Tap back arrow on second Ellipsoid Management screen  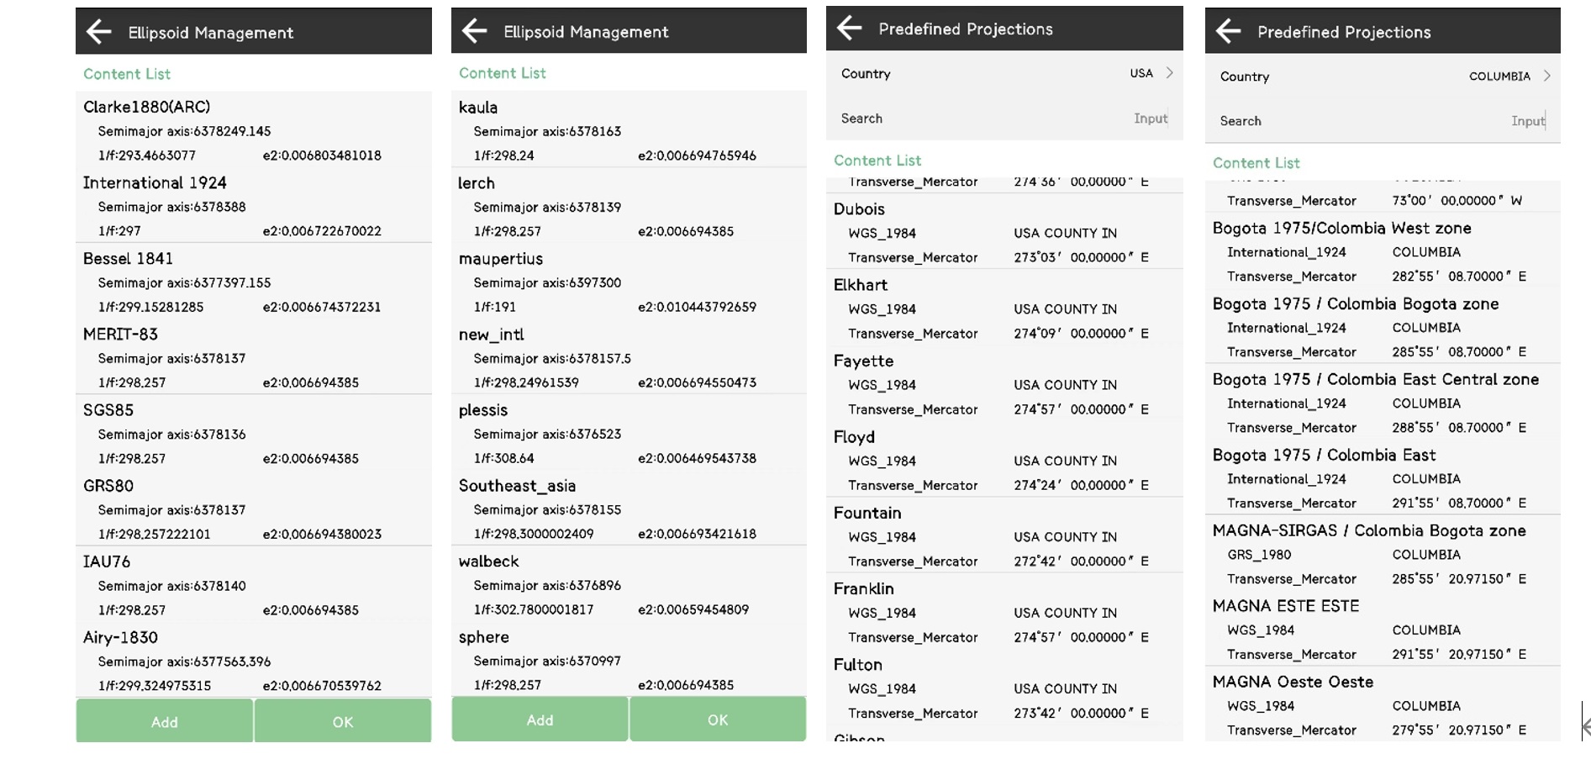point(475,31)
